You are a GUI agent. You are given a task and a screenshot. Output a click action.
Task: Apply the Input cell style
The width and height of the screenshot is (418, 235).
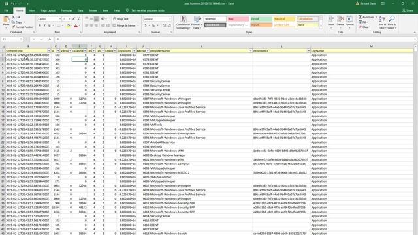click(x=261, y=25)
